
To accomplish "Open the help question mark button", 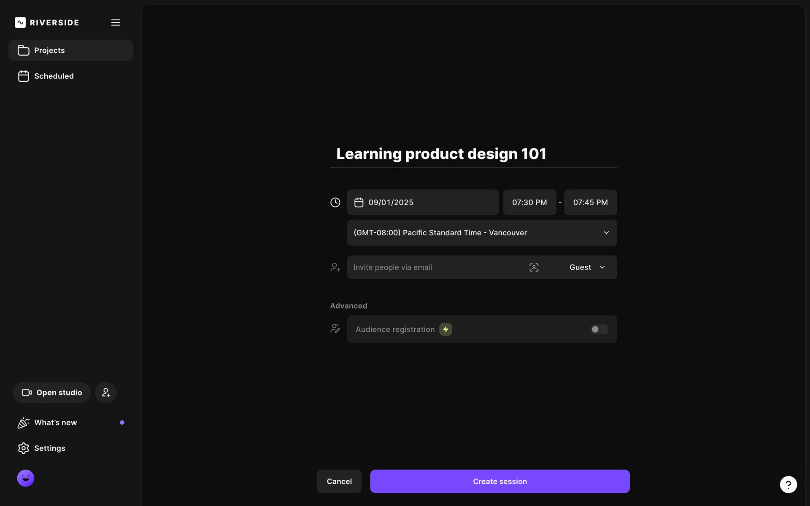I will click(x=788, y=484).
